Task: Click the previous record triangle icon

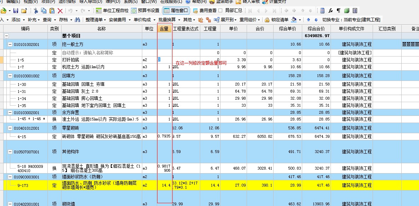Action: (258, 11)
